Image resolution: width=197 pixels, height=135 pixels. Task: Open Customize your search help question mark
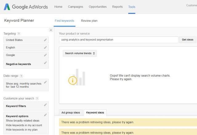pyautogui.click(x=37, y=98)
